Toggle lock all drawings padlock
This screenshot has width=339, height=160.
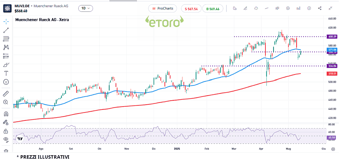click(6, 131)
